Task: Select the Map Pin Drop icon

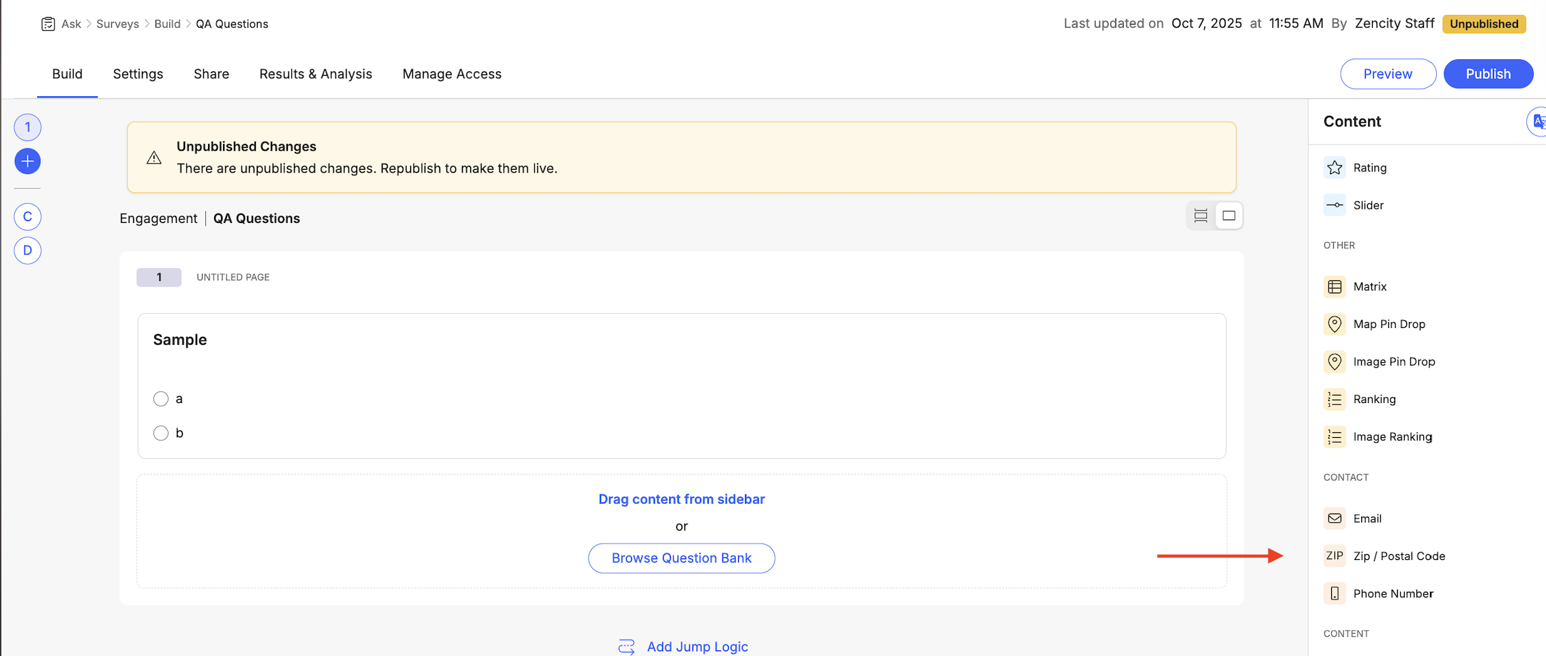Action: [x=1334, y=324]
